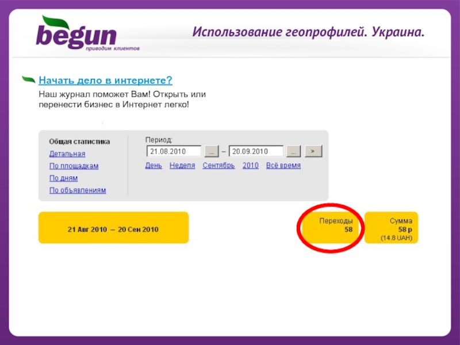Click the end date field 20.09.2010
The width and height of the screenshot is (460, 345).
point(256,151)
